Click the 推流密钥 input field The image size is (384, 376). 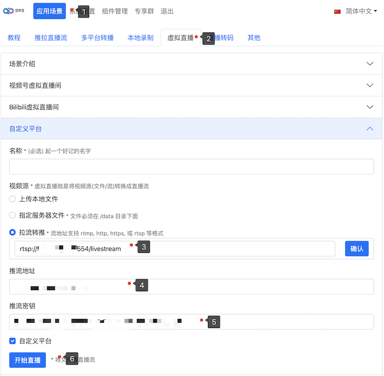coord(191,322)
